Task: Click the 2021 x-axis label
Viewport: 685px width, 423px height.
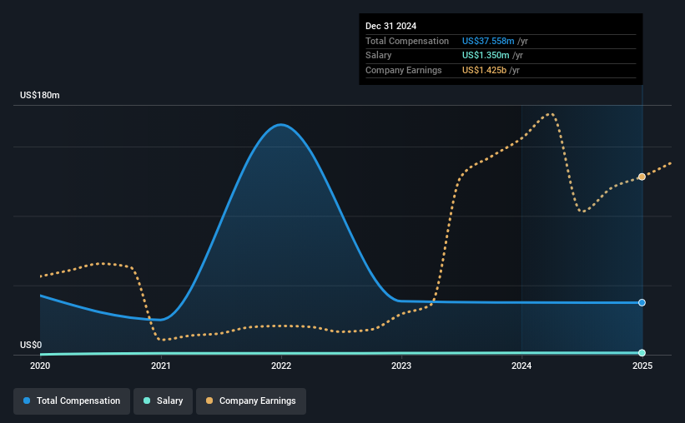Action: click(x=161, y=366)
